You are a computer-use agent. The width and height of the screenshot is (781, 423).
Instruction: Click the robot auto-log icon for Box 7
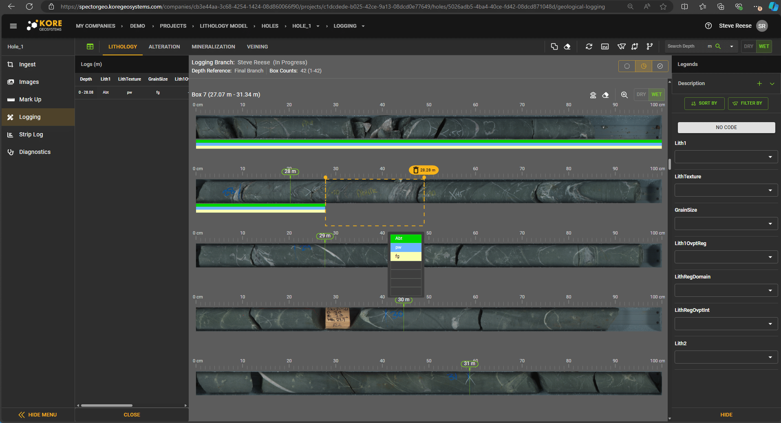pos(593,95)
